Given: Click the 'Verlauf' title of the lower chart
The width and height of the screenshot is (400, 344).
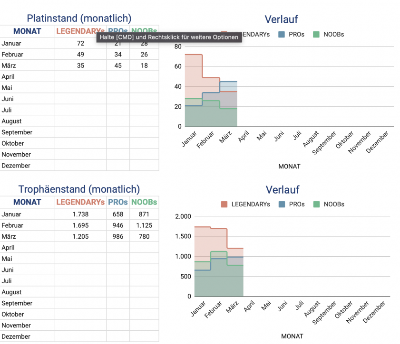Looking at the screenshot, I should pyautogui.click(x=282, y=190).
